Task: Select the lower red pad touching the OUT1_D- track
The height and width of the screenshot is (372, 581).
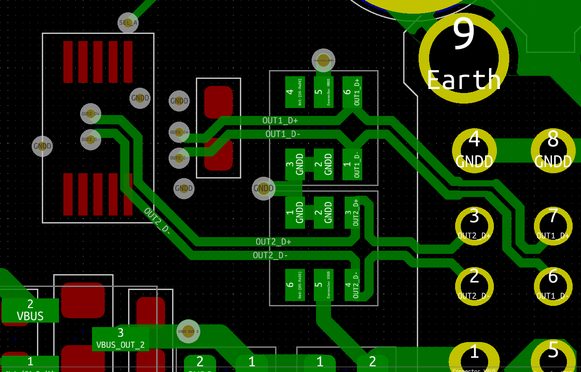Action: click(x=218, y=154)
